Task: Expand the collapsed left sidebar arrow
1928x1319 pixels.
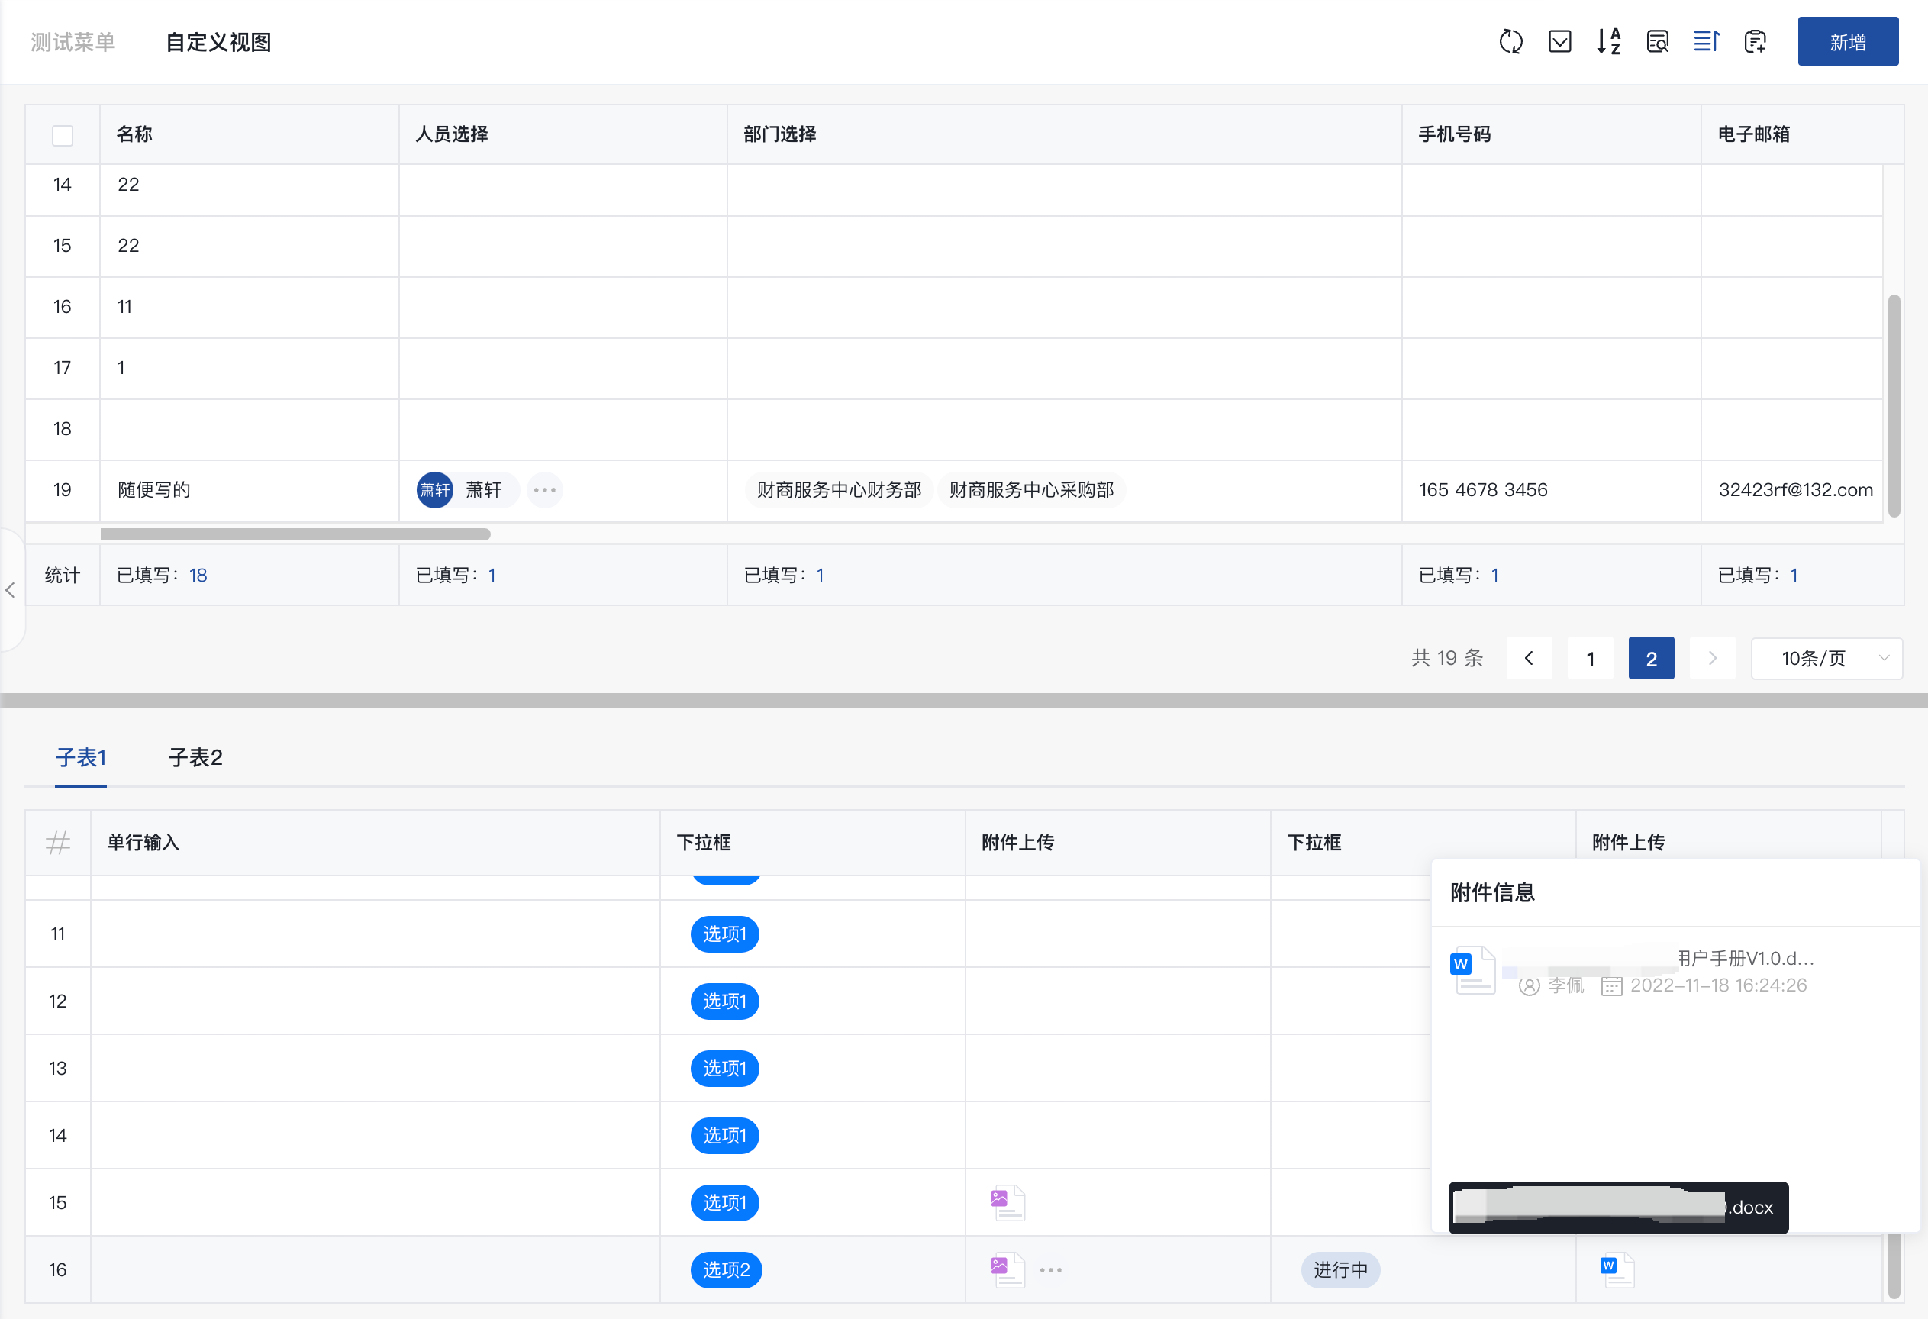Action: click(11, 590)
